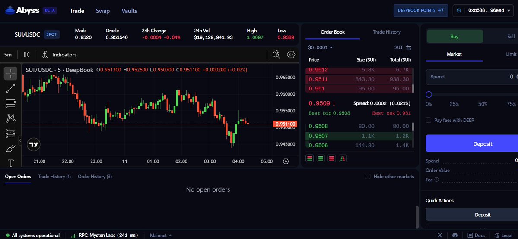This screenshot has width=518, height=239.
Task: Click the RPC: Mysten Labs status
Action: click(105, 236)
